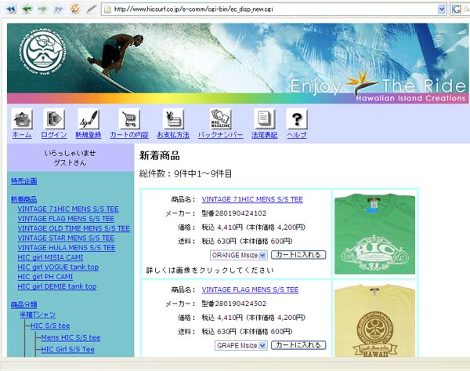Go back with the green left arrow
Screen dimensions: 470x371
click(x=27, y=9)
